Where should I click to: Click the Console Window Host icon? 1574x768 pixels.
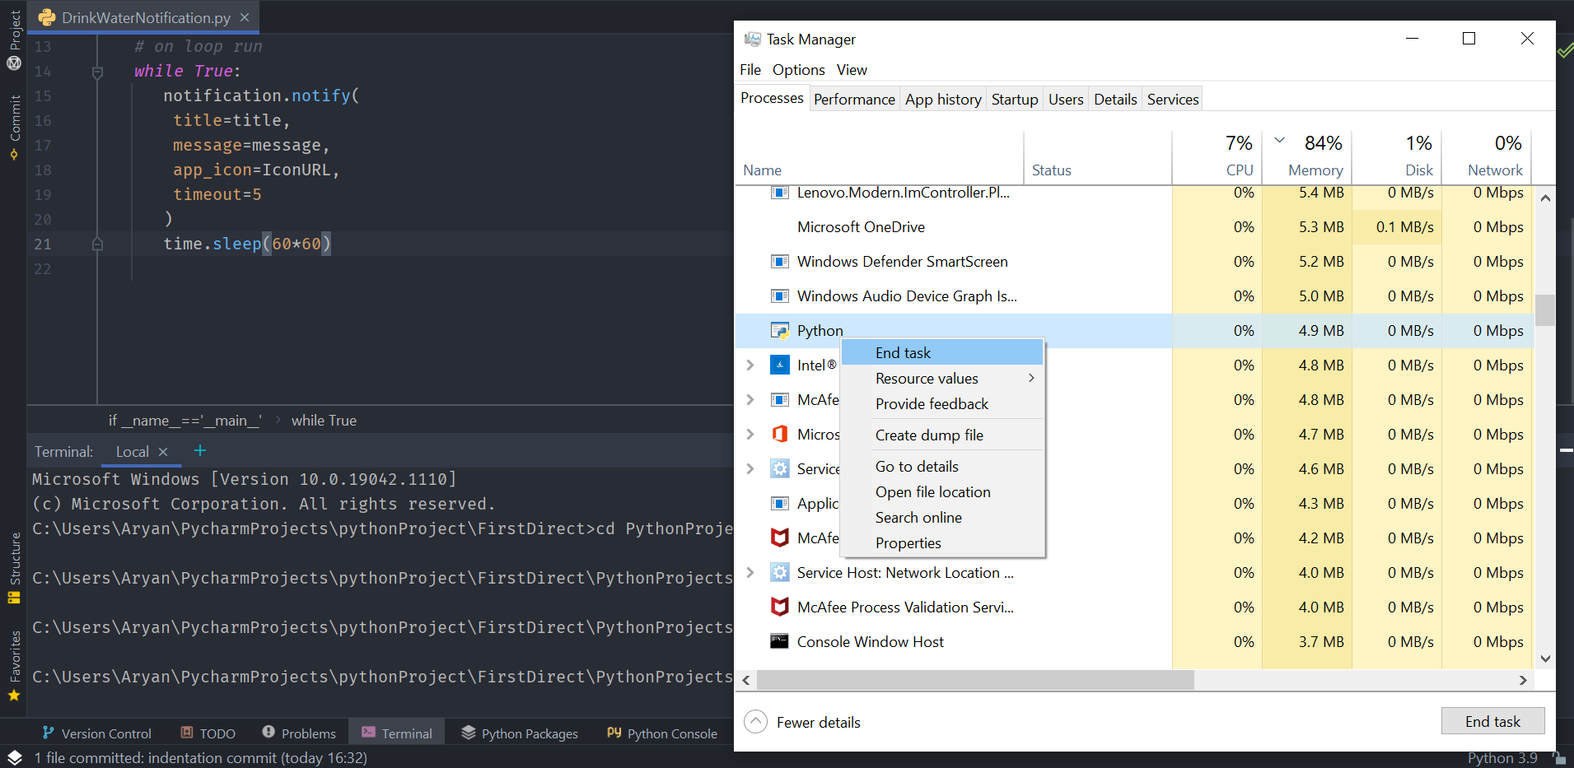pos(779,641)
